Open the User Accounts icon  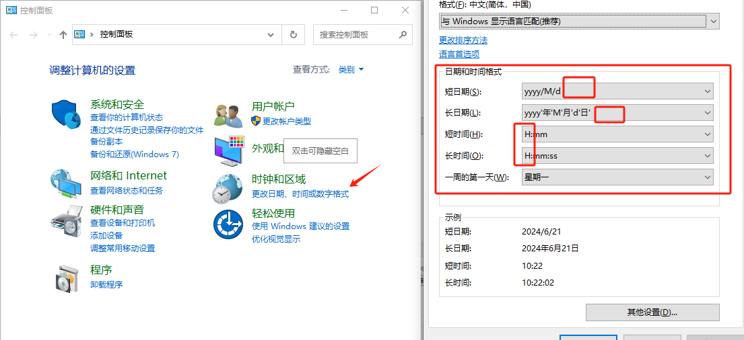228,116
